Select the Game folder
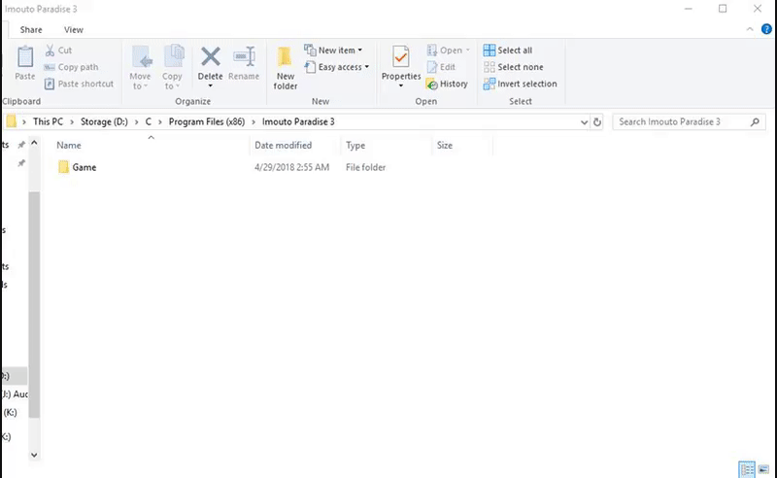 point(84,168)
